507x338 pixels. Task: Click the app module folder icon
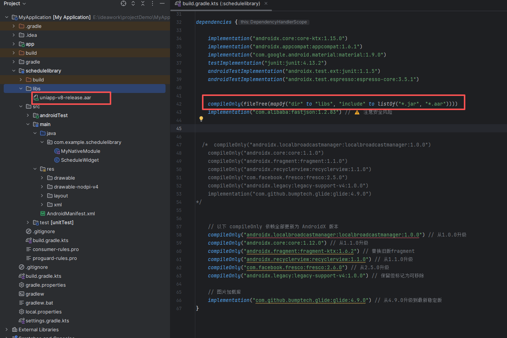coord(22,44)
